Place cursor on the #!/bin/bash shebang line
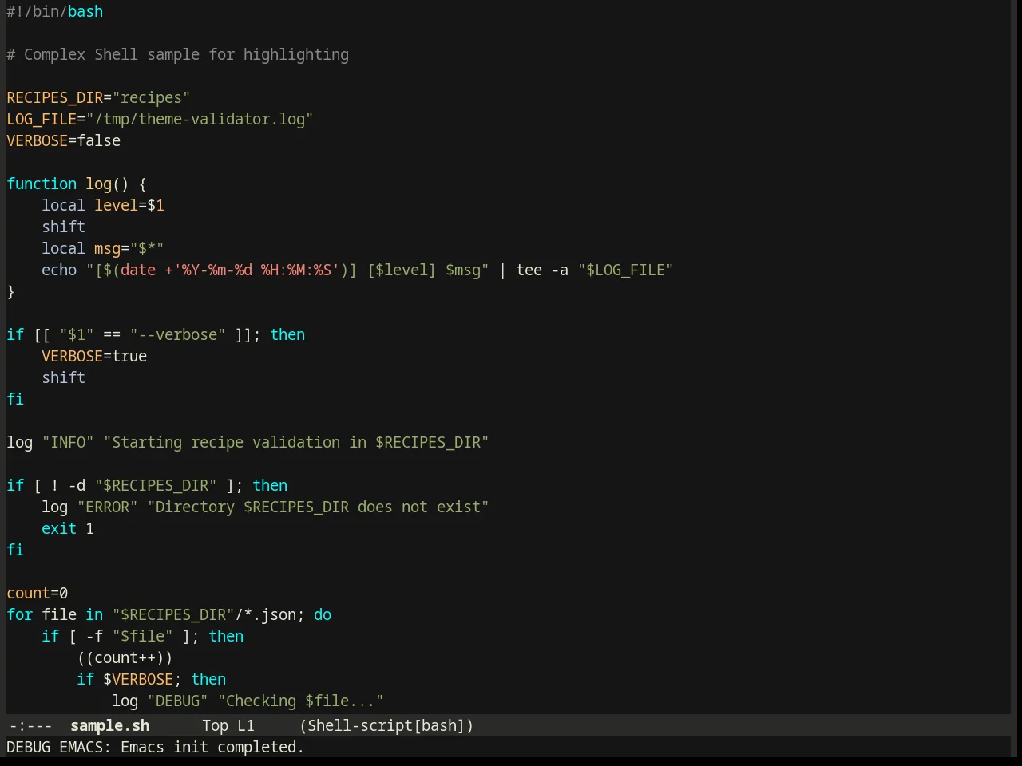The height and width of the screenshot is (766, 1022). pos(55,11)
